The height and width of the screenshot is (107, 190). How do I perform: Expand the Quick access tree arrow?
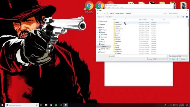[x=97, y=21]
